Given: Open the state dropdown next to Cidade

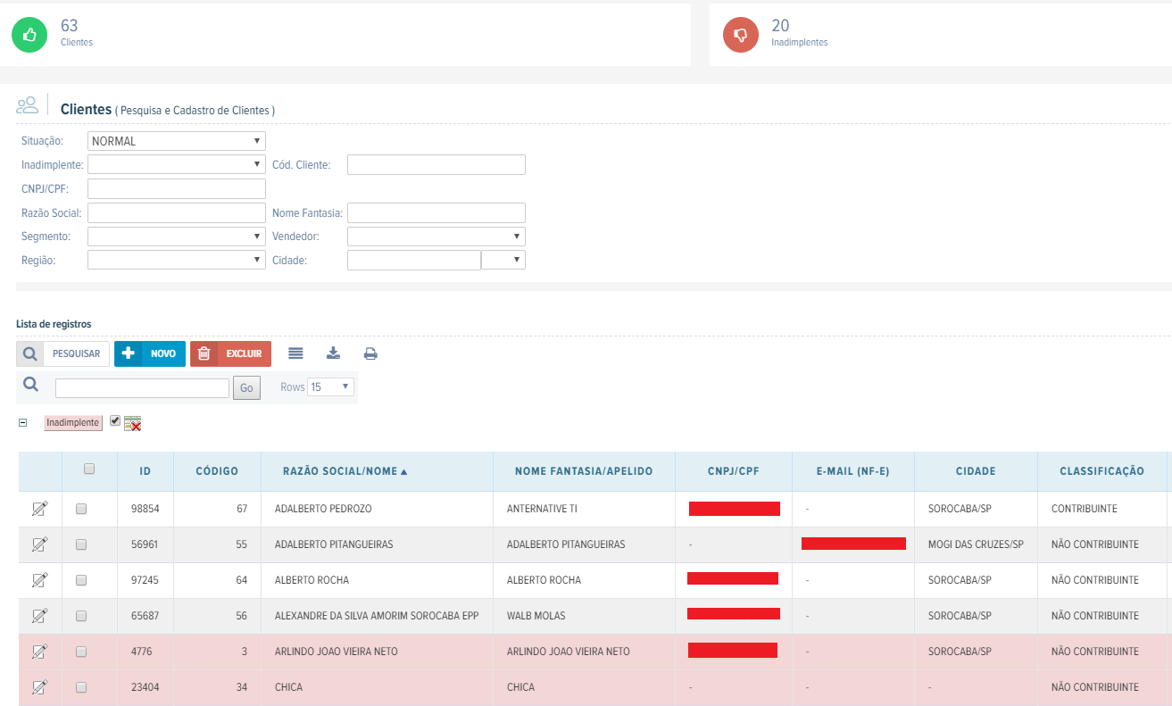Looking at the screenshot, I should [503, 260].
